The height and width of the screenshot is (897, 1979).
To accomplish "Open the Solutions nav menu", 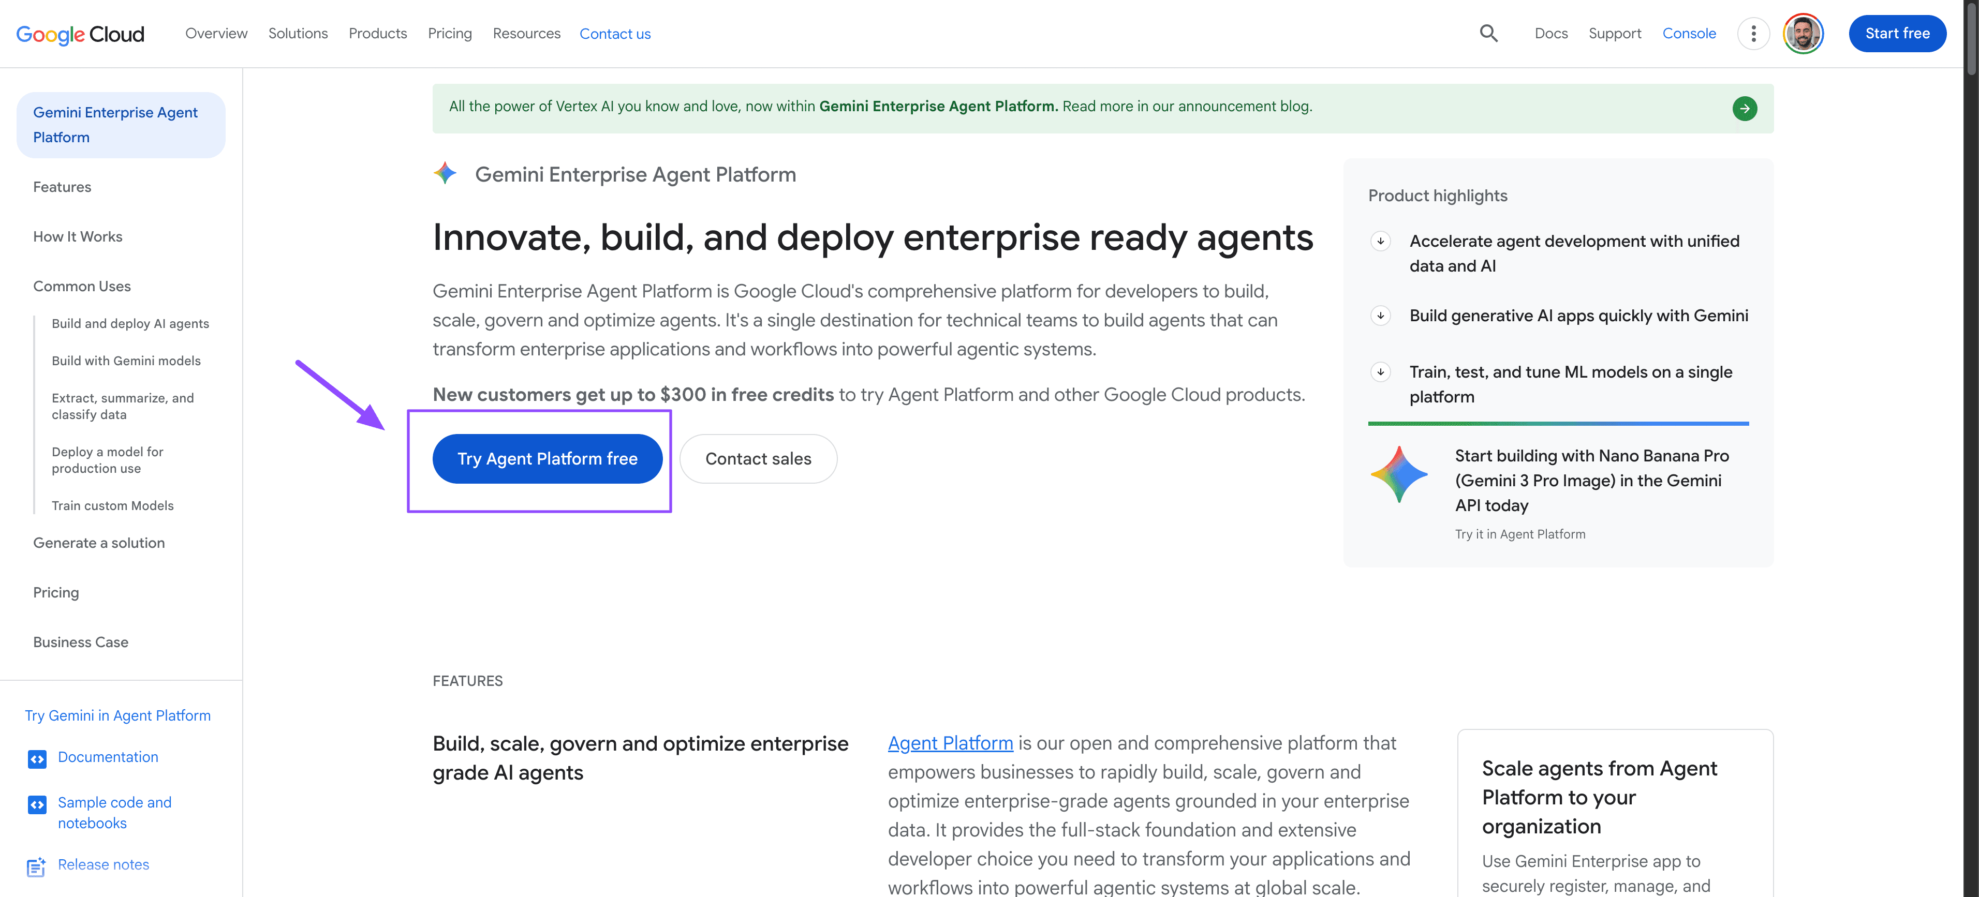I will point(298,34).
